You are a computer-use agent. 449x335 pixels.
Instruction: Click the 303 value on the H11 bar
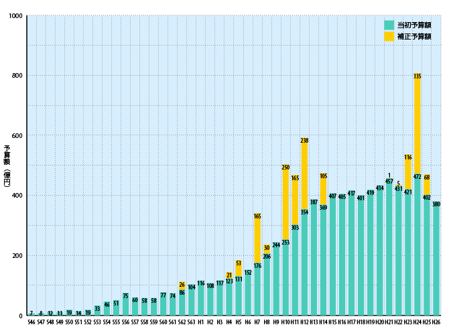pyautogui.click(x=295, y=227)
